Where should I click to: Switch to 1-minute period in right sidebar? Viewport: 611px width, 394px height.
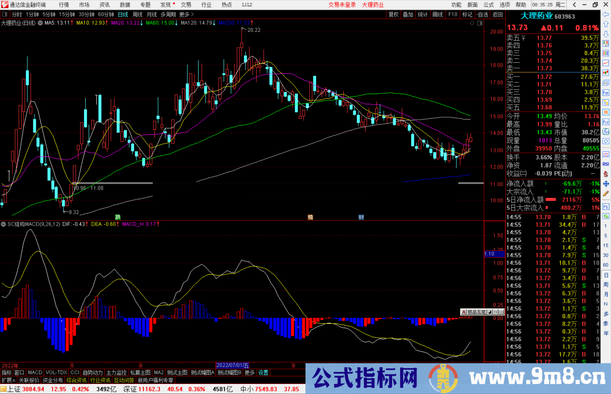click(x=606, y=226)
